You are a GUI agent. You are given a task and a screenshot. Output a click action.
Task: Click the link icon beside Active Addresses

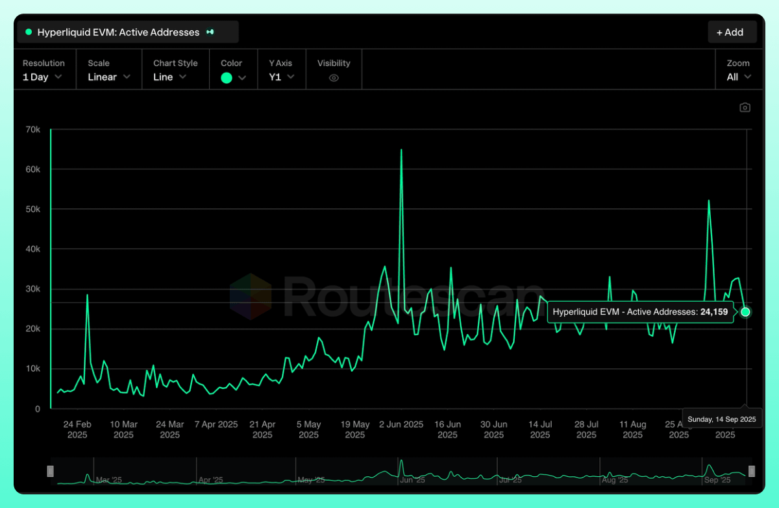pos(210,32)
